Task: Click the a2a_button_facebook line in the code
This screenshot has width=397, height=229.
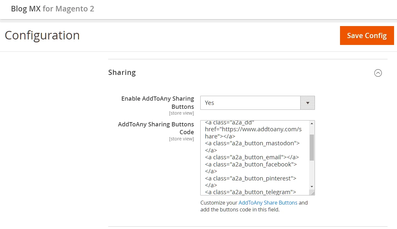Action: click(251, 165)
